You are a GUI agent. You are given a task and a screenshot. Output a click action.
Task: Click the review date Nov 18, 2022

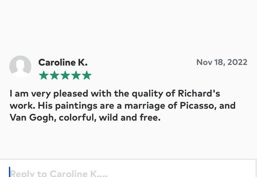[x=222, y=62]
